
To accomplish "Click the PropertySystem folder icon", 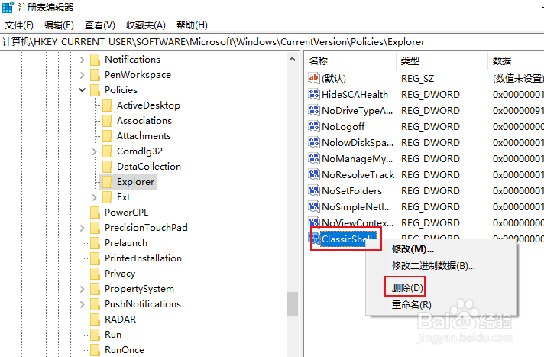I will (95, 289).
